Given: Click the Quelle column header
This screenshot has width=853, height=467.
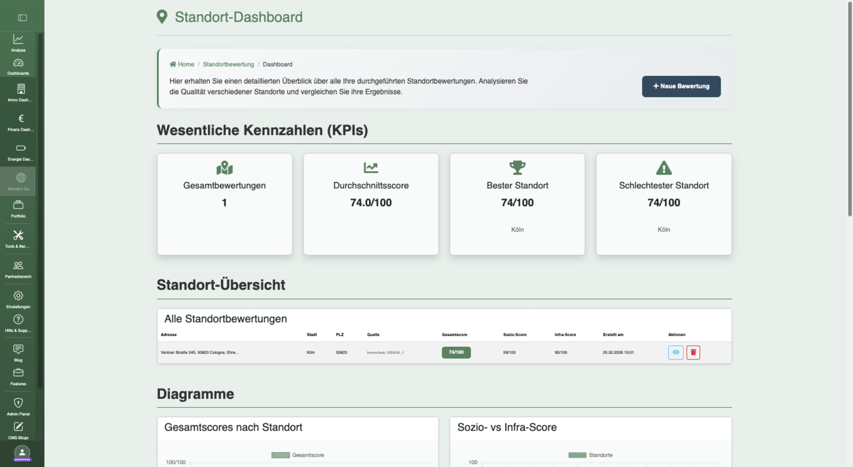Looking at the screenshot, I should click(373, 335).
